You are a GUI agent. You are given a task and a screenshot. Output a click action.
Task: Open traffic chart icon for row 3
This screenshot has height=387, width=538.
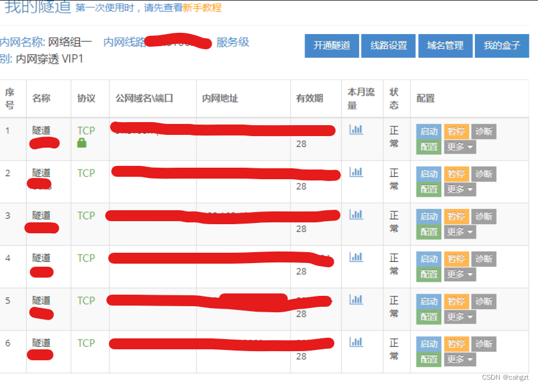[x=356, y=214]
